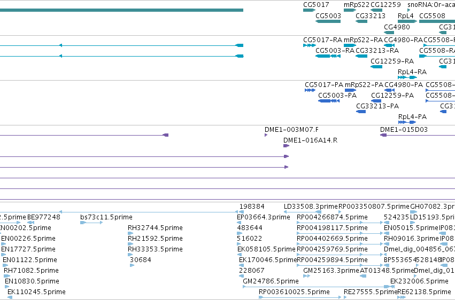The image size is (455, 300).
Task: Select the RH32744.5prime EST
Action: (x=130, y=233)
